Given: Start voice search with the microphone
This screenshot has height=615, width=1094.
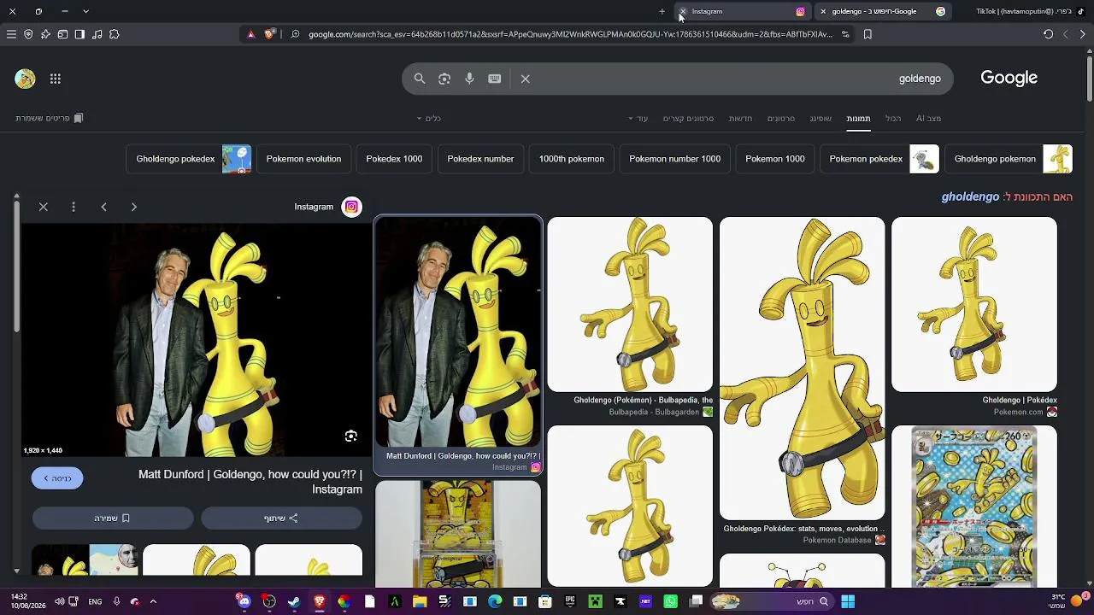Looking at the screenshot, I should point(469,79).
